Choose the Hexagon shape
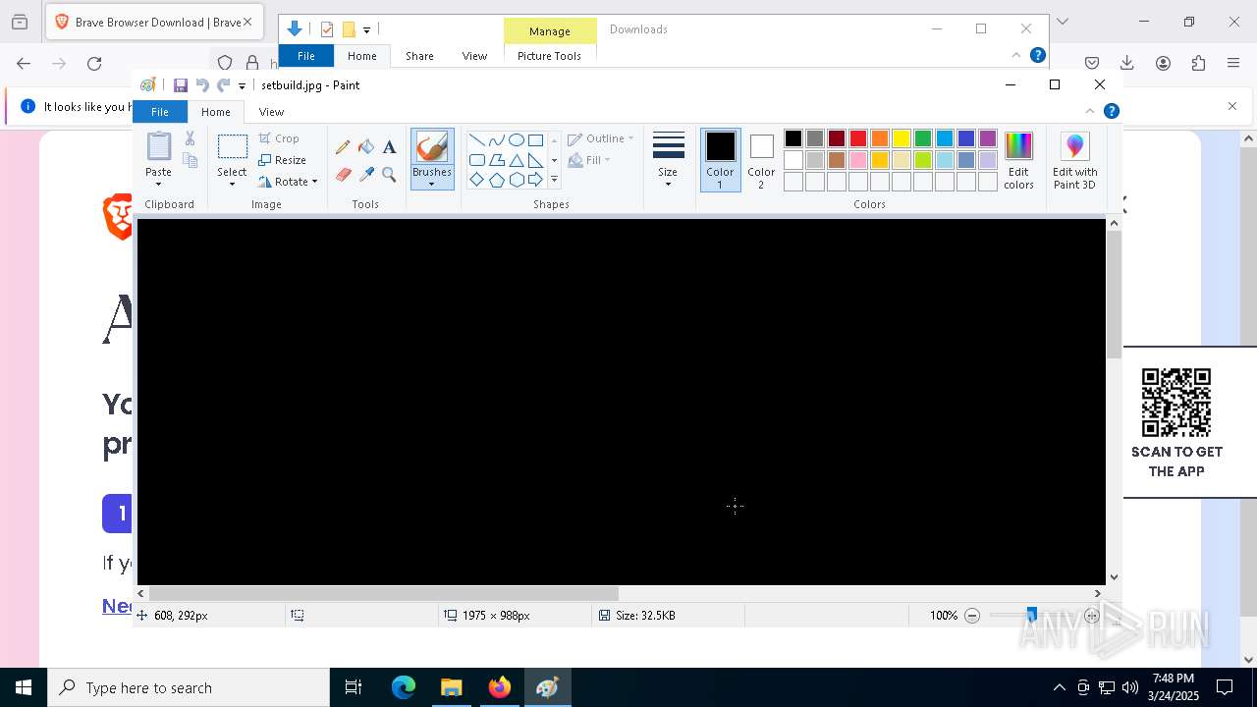This screenshot has height=707, width=1257. click(516, 180)
